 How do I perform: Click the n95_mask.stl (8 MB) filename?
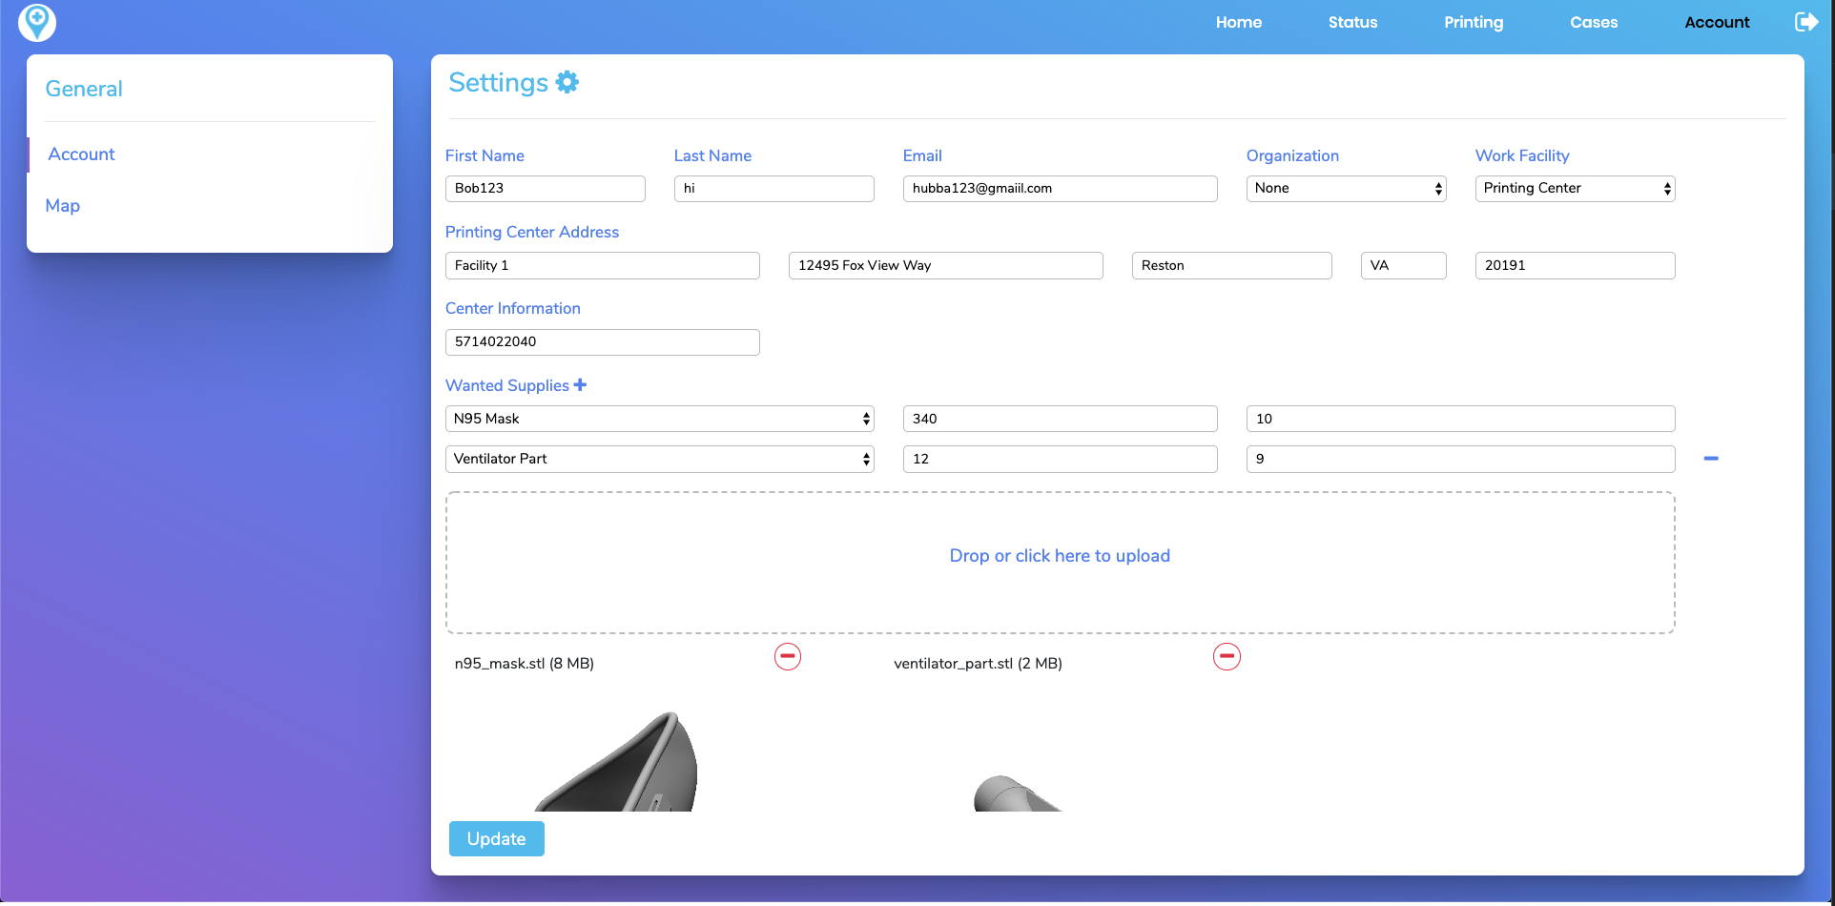pyautogui.click(x=524, y=664)
